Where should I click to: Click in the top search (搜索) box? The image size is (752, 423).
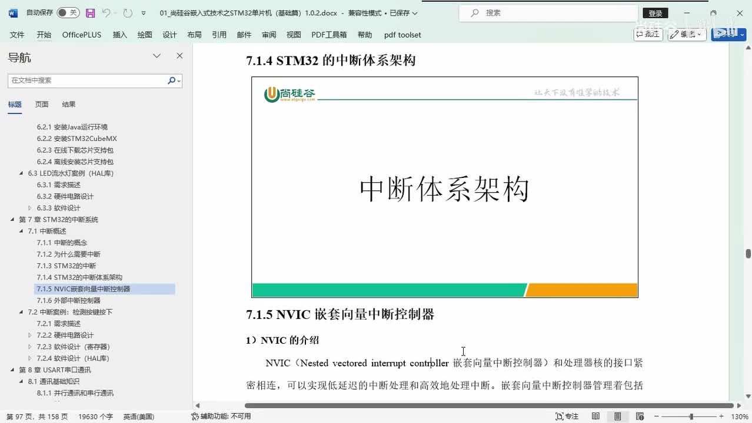point(548,12)
